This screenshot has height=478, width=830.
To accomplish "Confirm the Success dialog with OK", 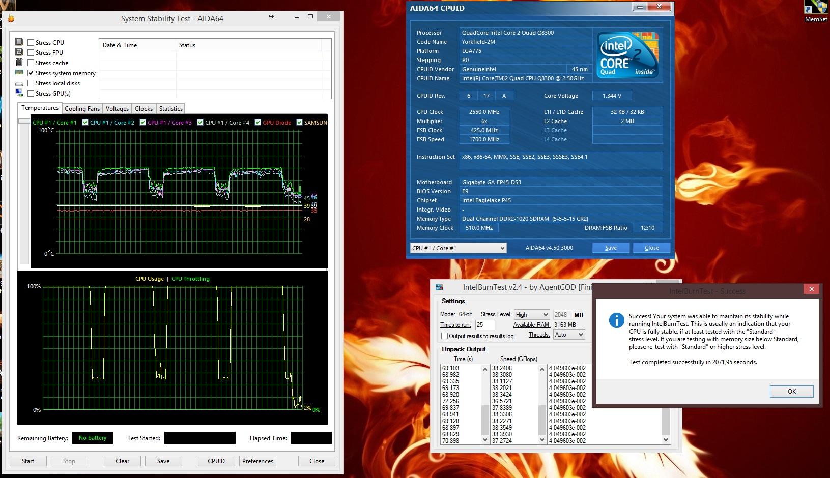I will pyautogui.click(x=792, y=391).
